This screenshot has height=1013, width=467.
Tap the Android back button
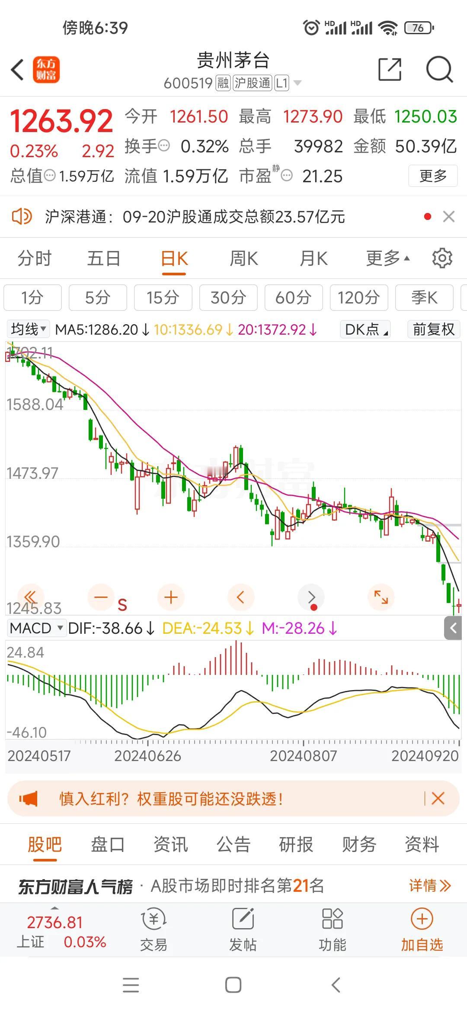click(x=336, y=985)
